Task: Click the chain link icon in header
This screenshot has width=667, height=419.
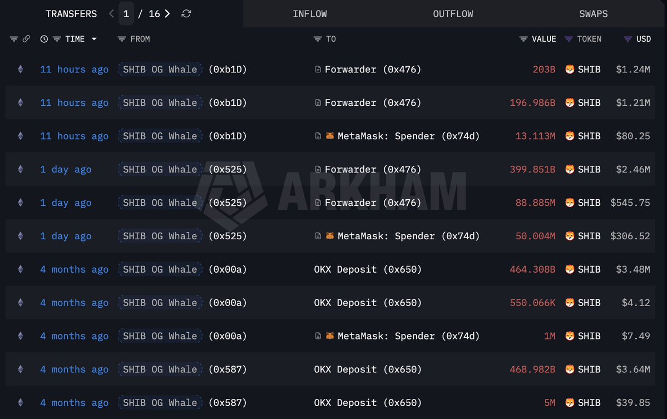Action: click(x=26, y=39)
